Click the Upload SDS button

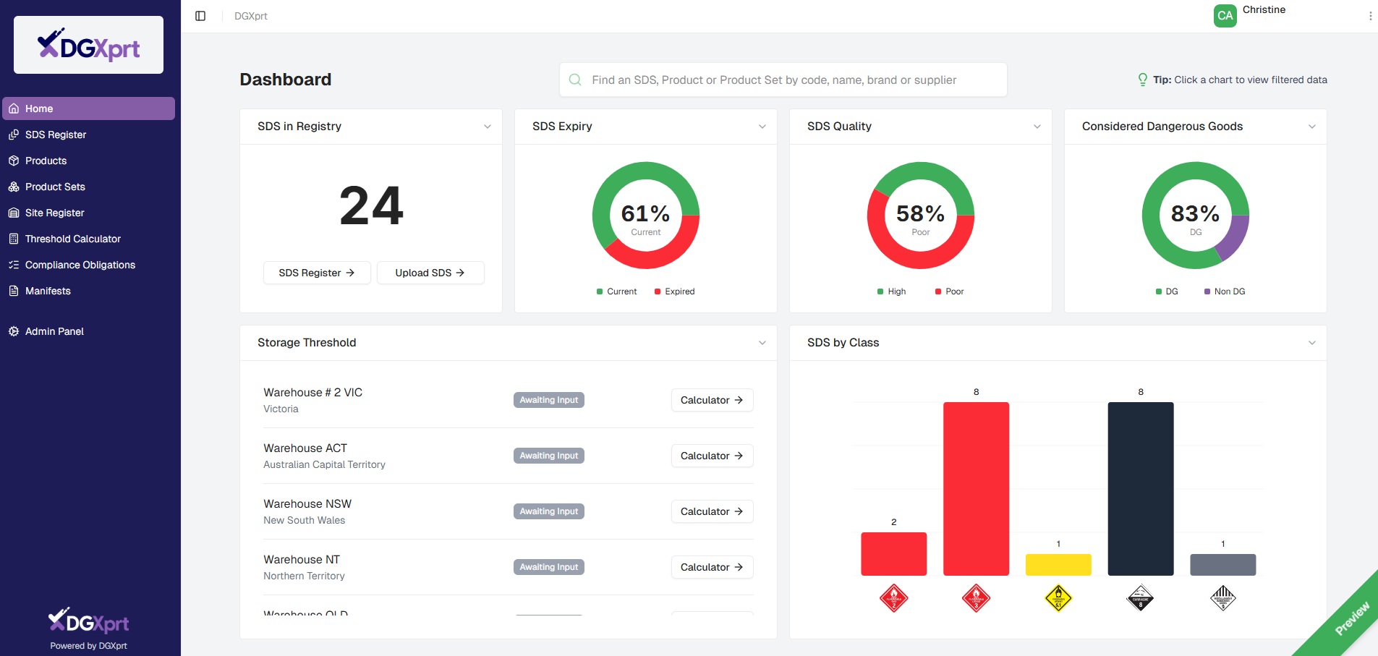pos(430,273)
